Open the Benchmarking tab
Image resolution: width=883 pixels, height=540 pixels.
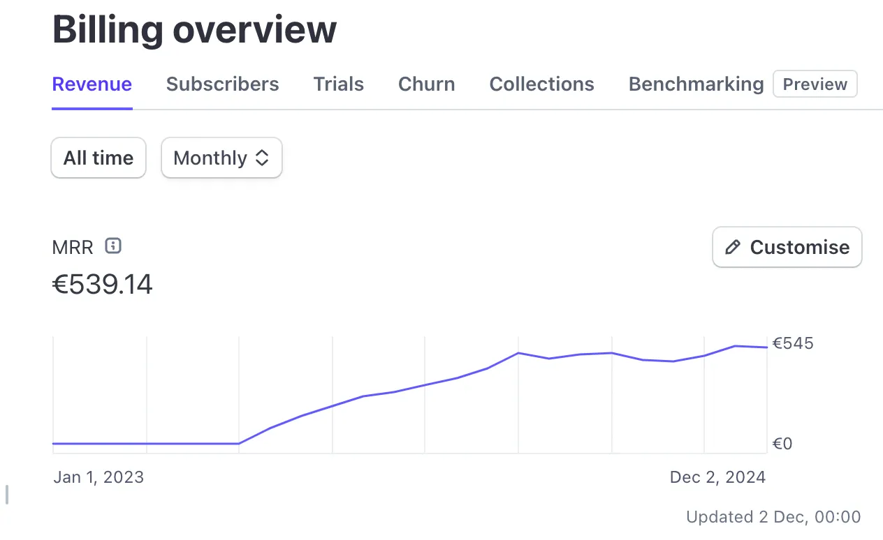pos(696,84)
